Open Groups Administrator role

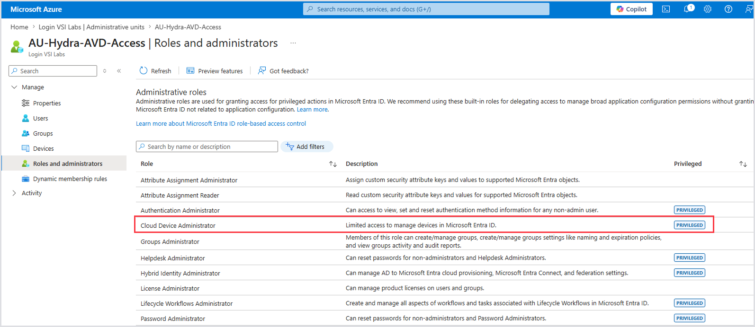click(170, 241)
